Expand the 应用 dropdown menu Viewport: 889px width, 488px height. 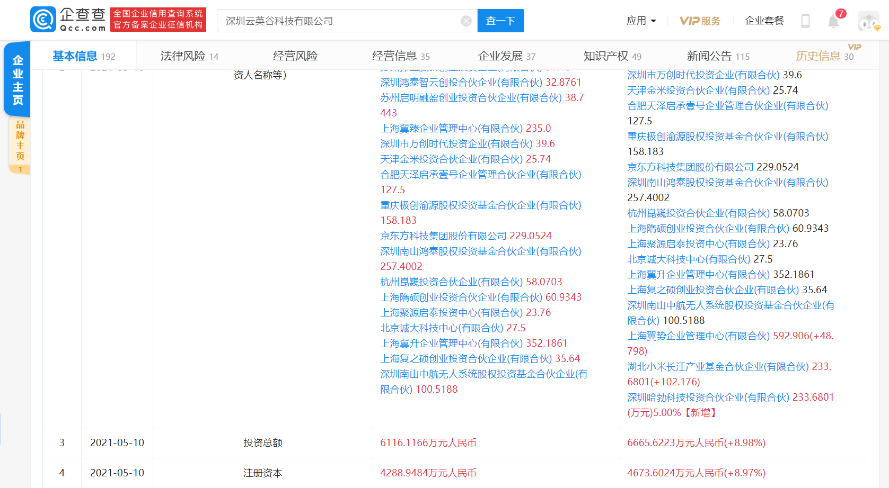641,21
